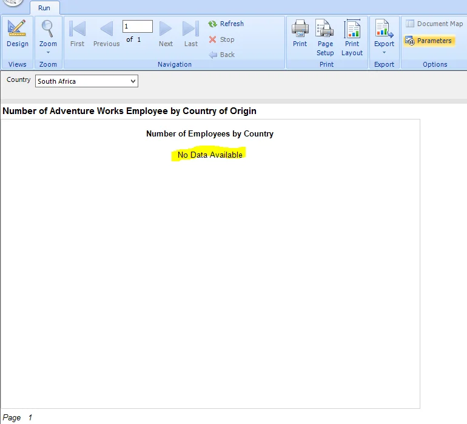Screen dimensions: 467x424
Task: Click the Country parameter label
Action: point(18,80)
